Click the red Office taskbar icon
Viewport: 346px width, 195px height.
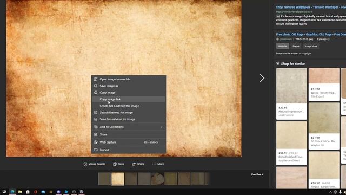pos(35,192)
